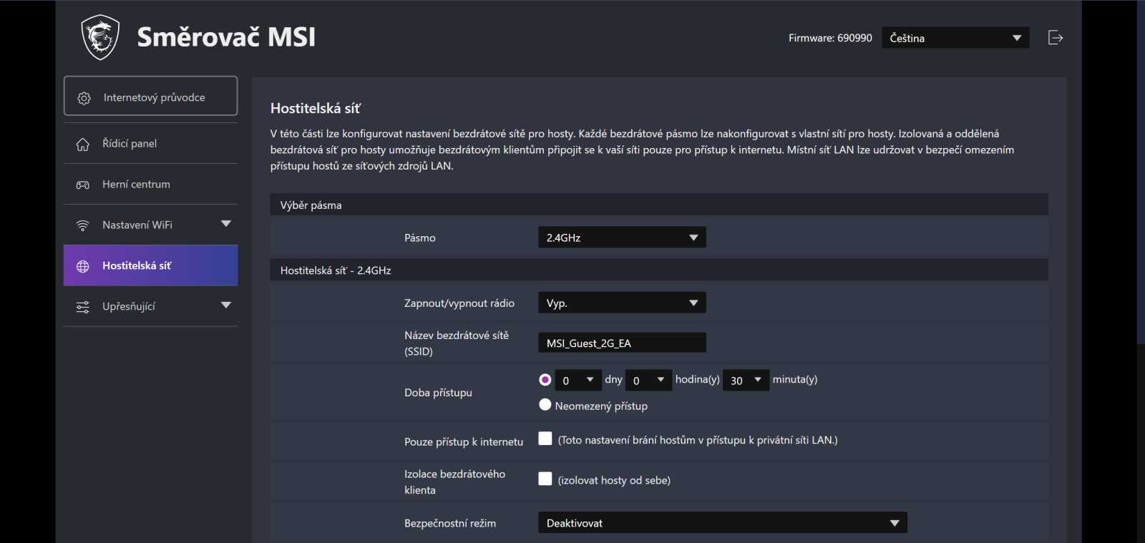Viewport: 1145px width, 543px height.
Task: Click the Hostitelská síť - 2.4GHz section header
Action: tap(659, 270)
